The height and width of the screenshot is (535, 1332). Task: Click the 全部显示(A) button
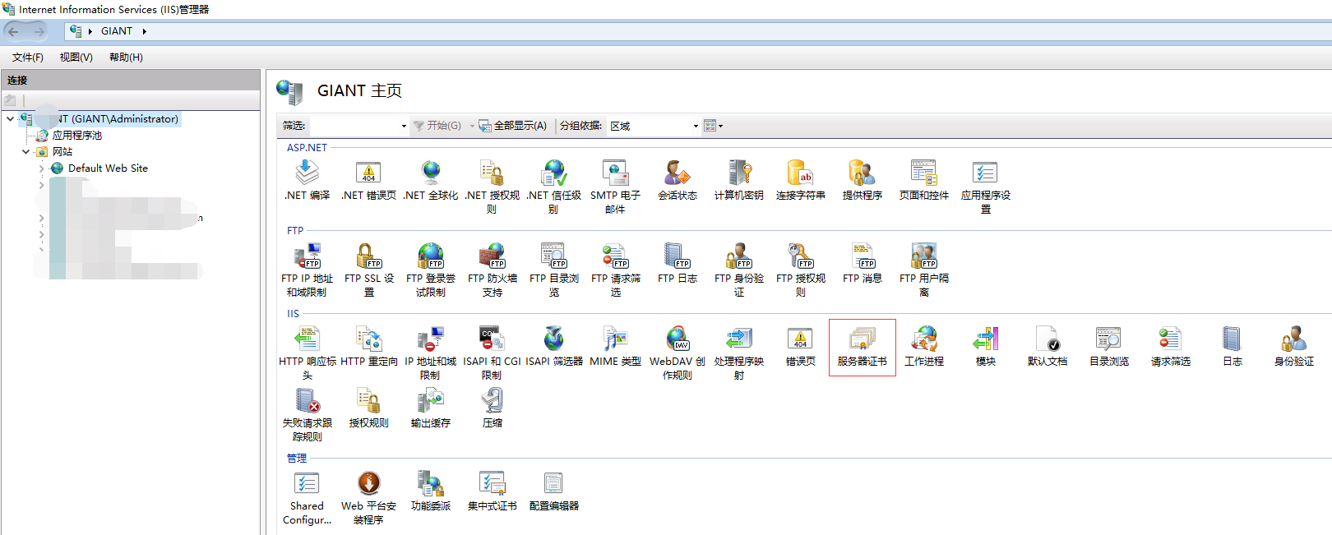tap(513, 126)
